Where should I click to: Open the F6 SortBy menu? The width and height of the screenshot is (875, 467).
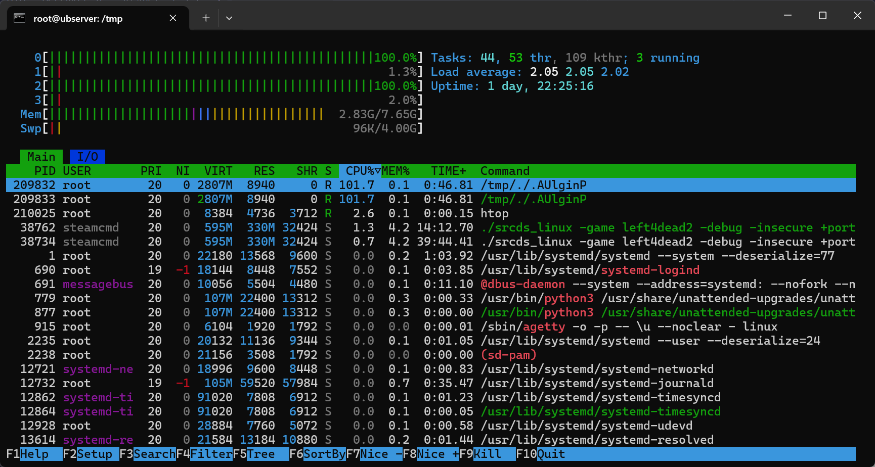point(318,454)
